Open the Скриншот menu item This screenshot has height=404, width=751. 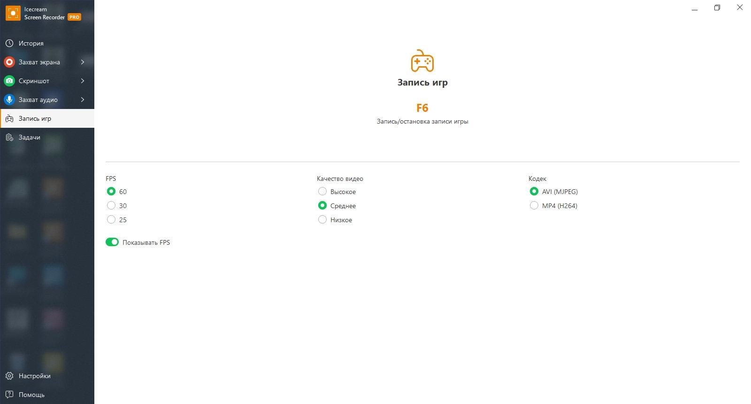coord(47,81)
